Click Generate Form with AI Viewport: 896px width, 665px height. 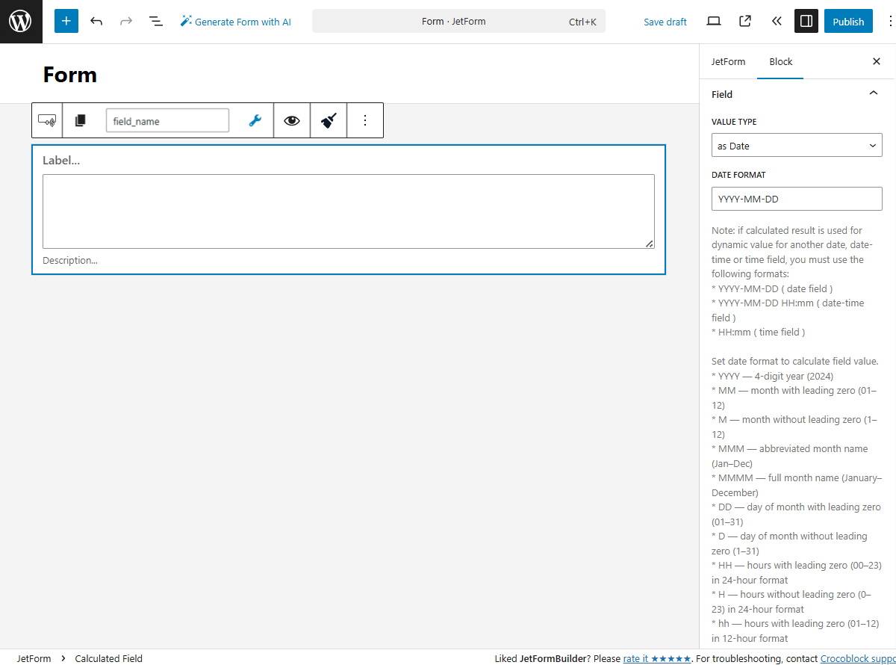coord(235,21)
